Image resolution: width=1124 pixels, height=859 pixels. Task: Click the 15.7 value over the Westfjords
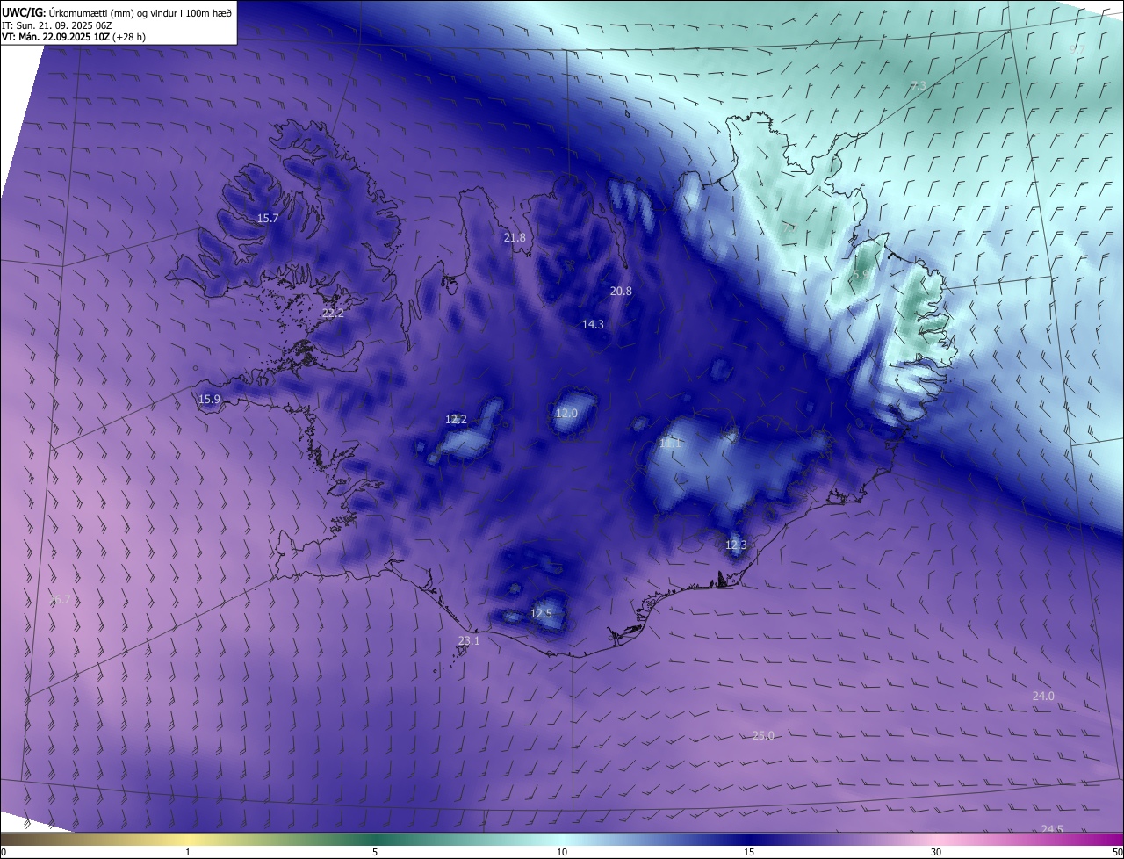pyautogui.click(x=268, y=218)
